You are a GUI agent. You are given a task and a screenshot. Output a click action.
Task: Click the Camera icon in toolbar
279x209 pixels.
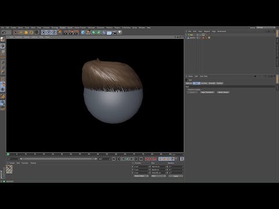click(115, 33)
